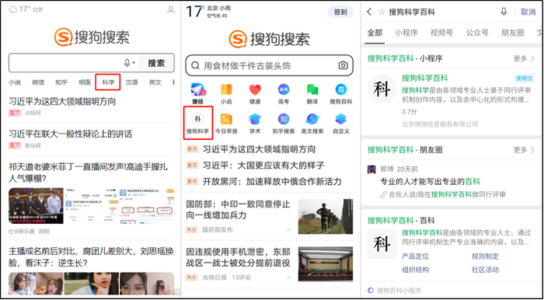Tap the star icon beside 搜狗科学百科 search text
Screen dimensions: 544x300
382,12
